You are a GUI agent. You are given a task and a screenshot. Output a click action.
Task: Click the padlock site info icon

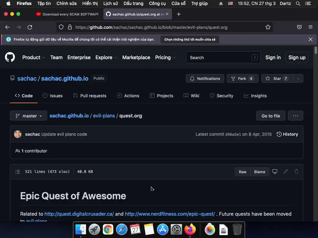[x=70, y=27]
